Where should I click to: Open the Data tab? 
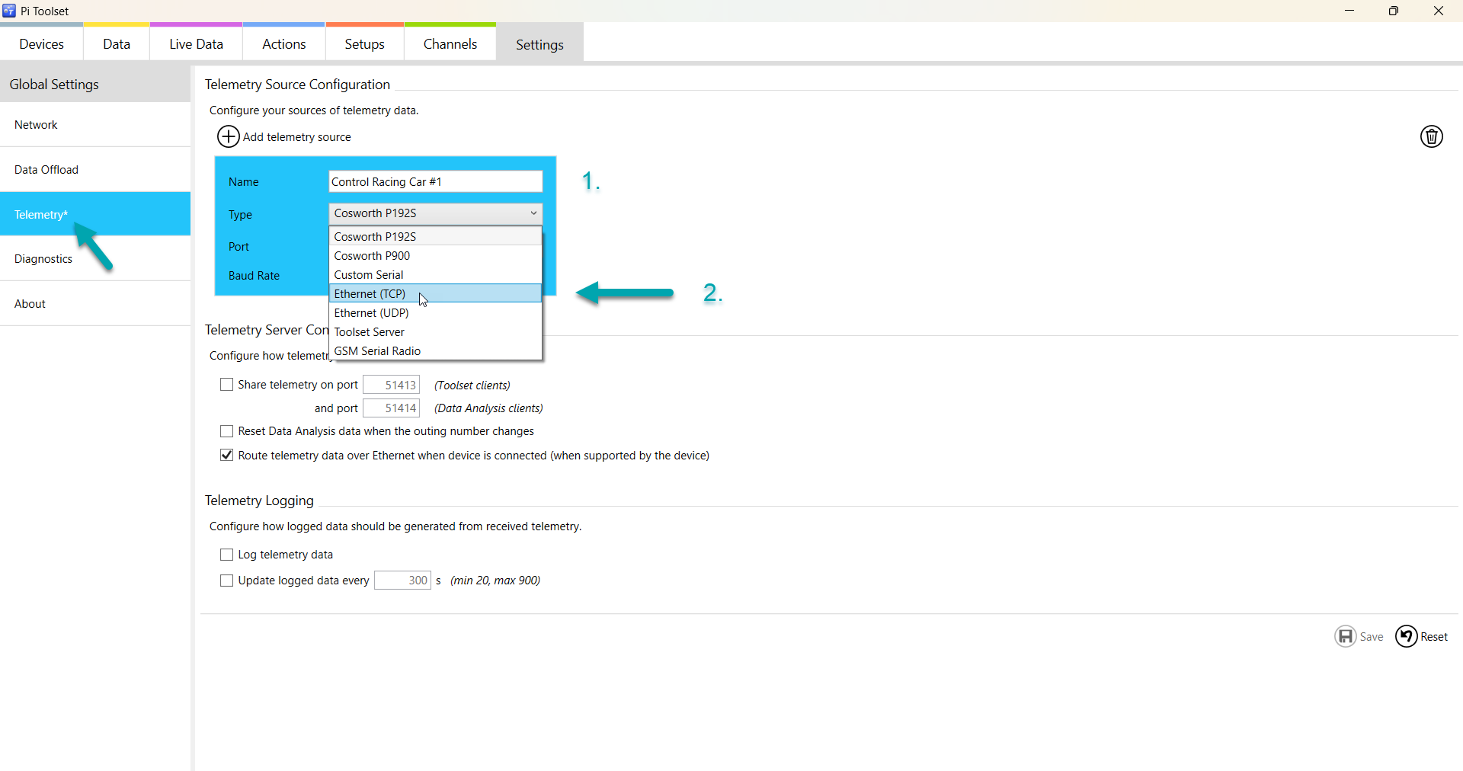point(117,44)
